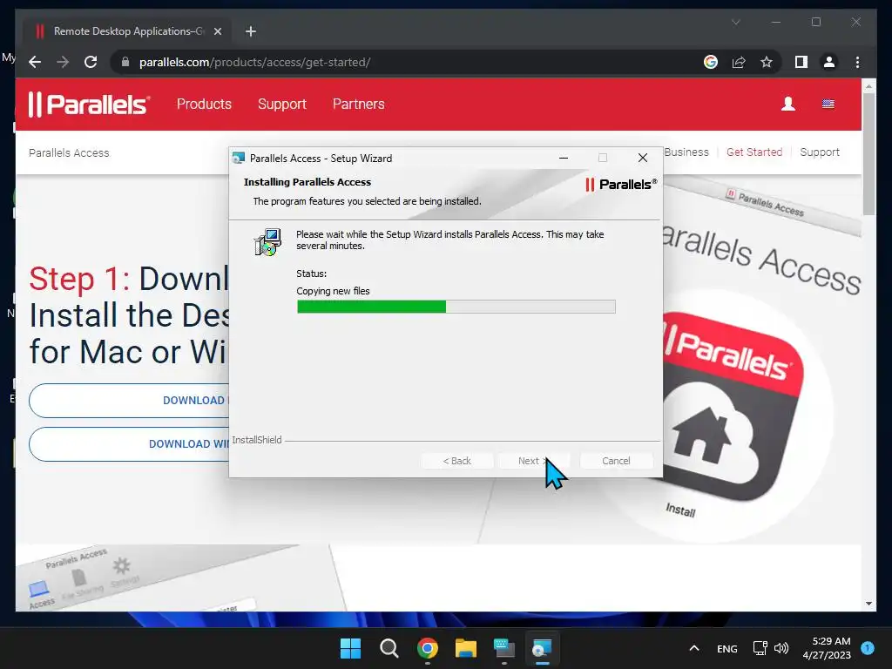Open the Chrome profile icon
892x669 pixels.
pos(829,62)
